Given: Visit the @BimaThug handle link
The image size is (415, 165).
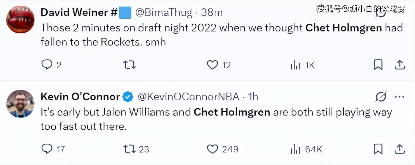Looking at the screenshot, I should click(x=164, y=12).
